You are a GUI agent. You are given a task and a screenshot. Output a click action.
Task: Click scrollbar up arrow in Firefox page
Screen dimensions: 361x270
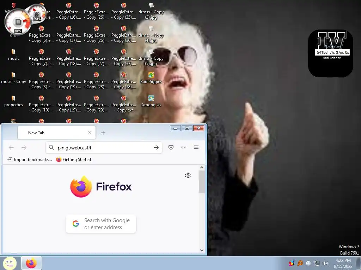[202, 167]
